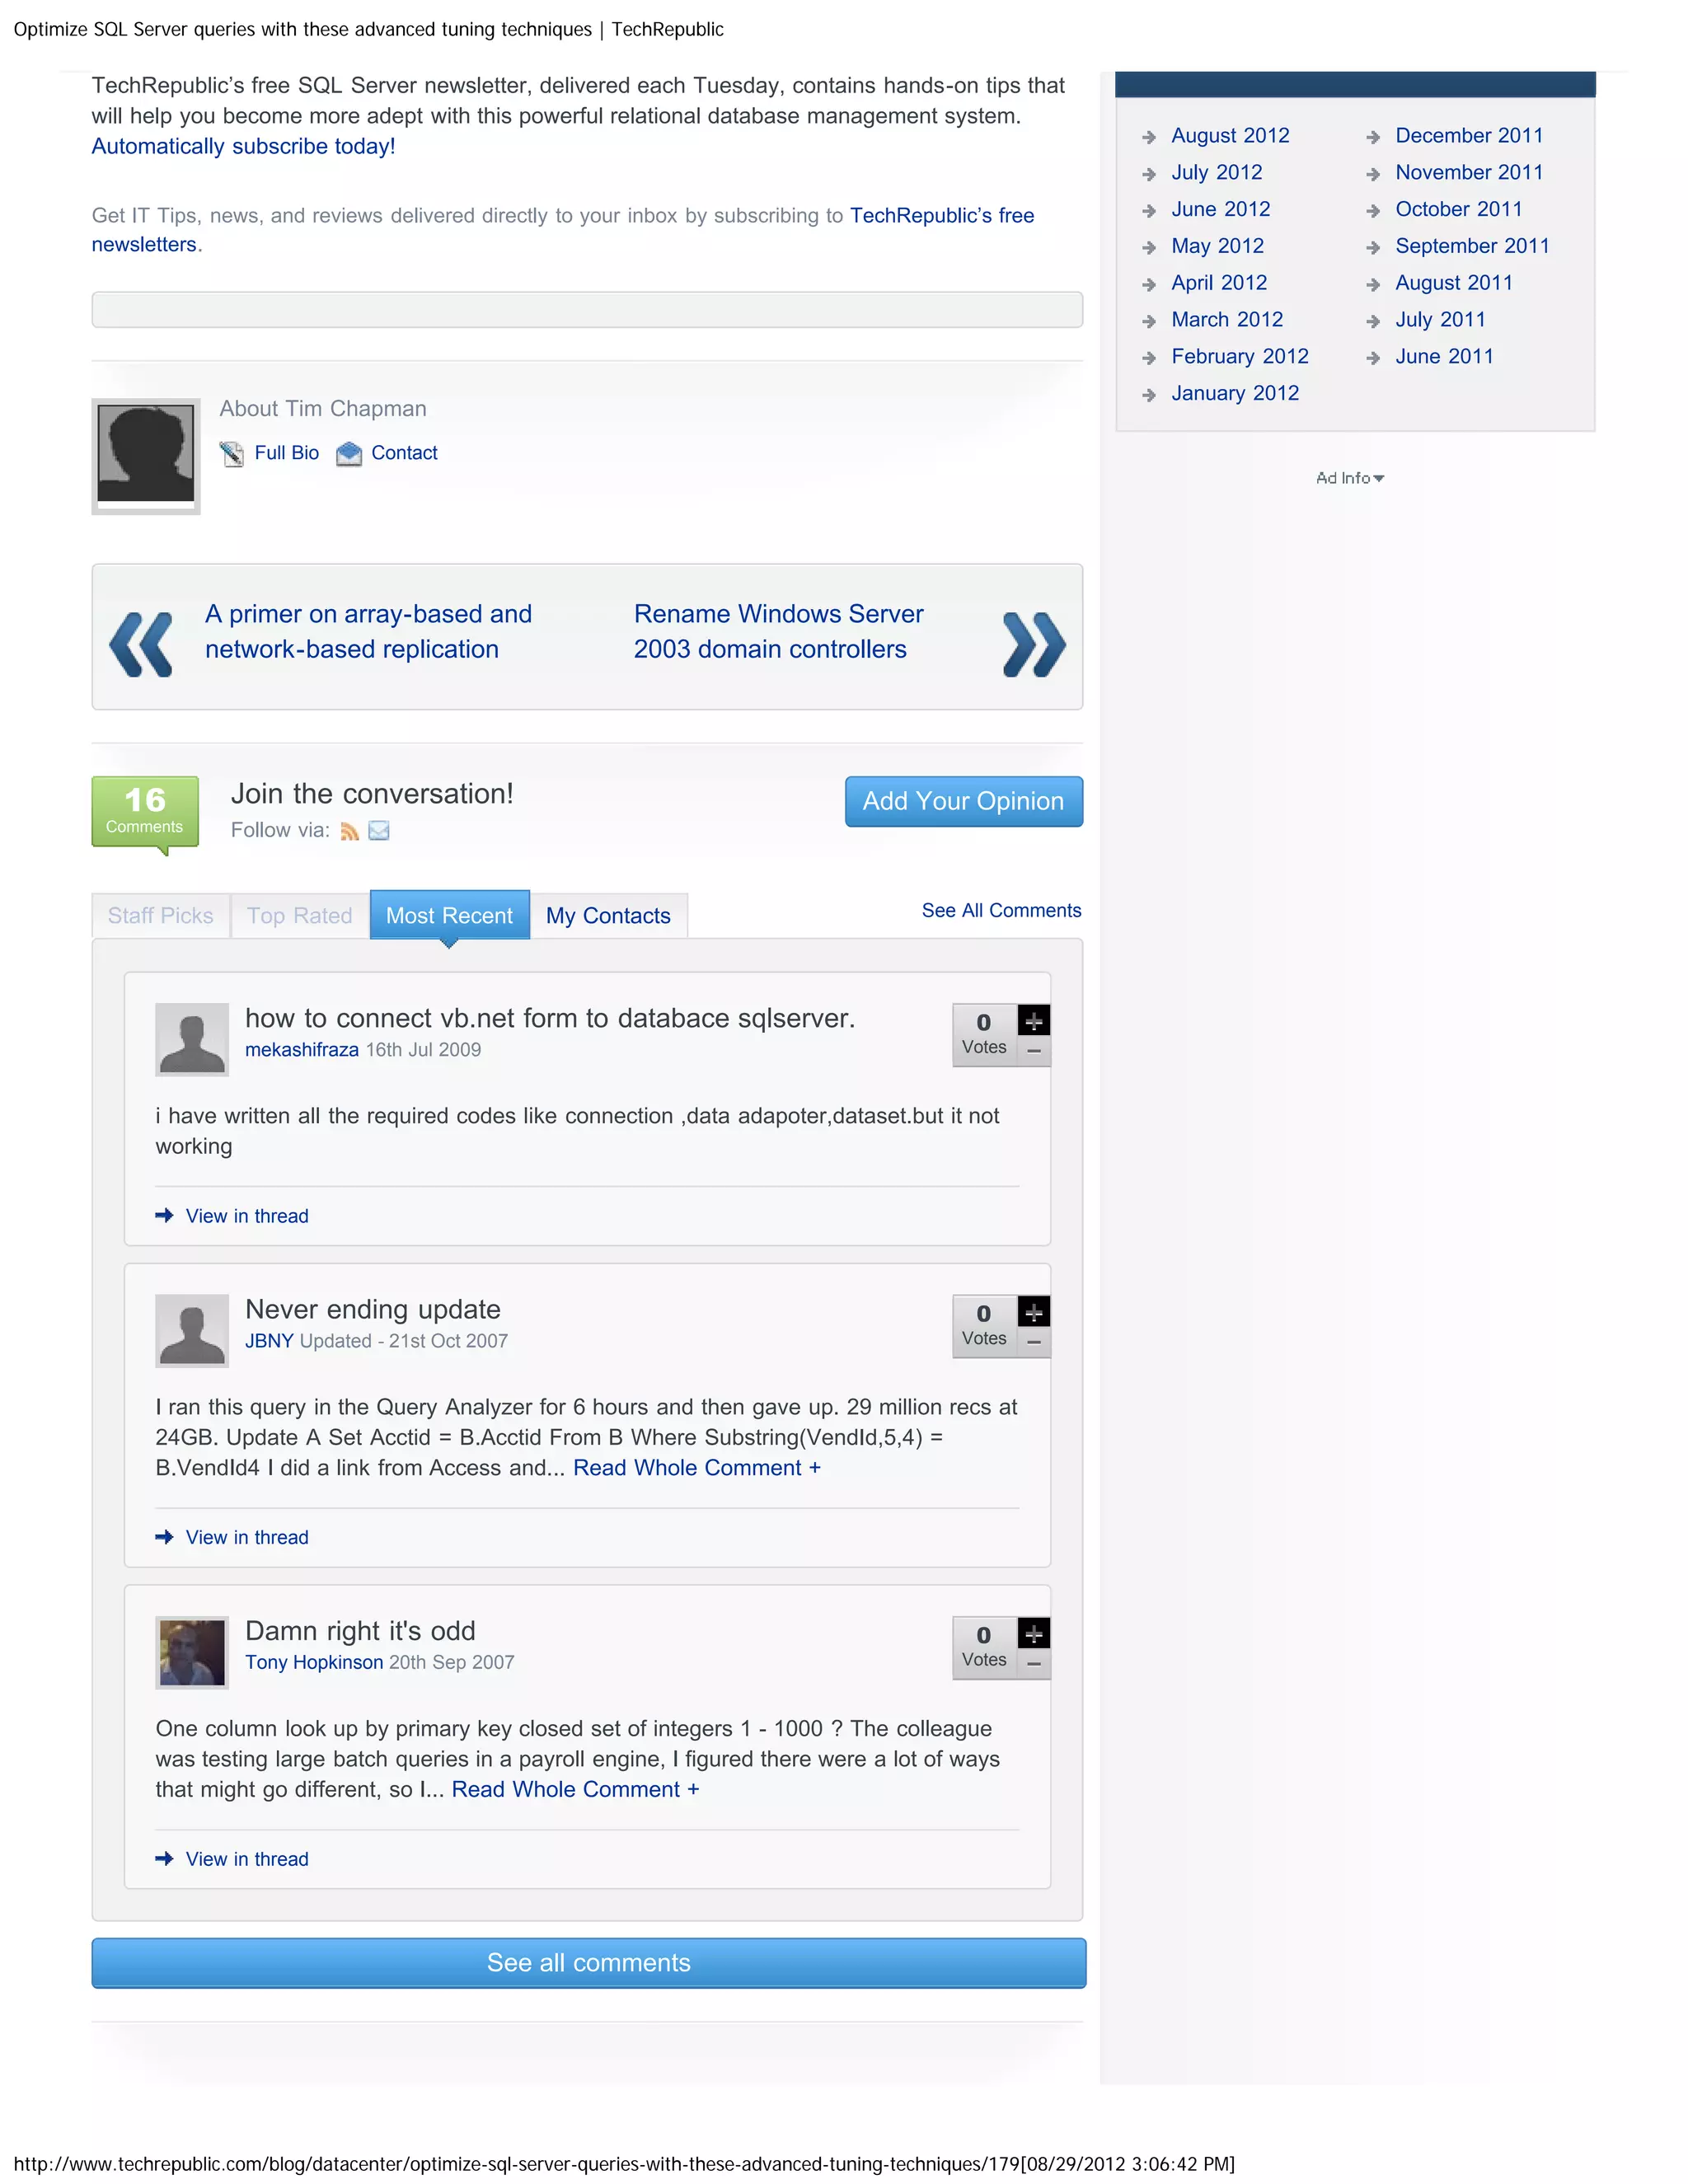
Task: Click the email follow envelope icon
Action: point(379,831)
